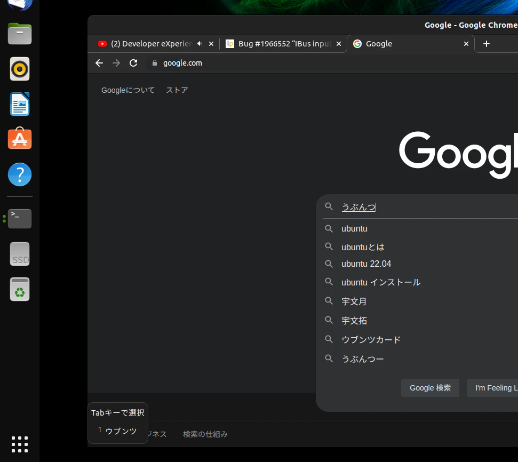The width and height of the screenshot is (518, 462).
Task: Open Ubuntu Software store icon
Action: [20, 138]
